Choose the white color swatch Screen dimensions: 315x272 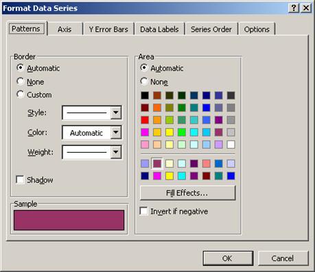click(x=231, y=145)
